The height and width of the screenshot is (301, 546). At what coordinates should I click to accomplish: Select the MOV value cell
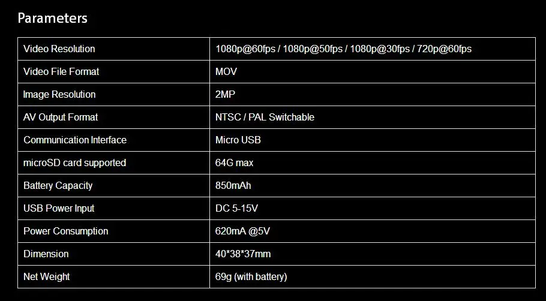[x=226, y=71]
